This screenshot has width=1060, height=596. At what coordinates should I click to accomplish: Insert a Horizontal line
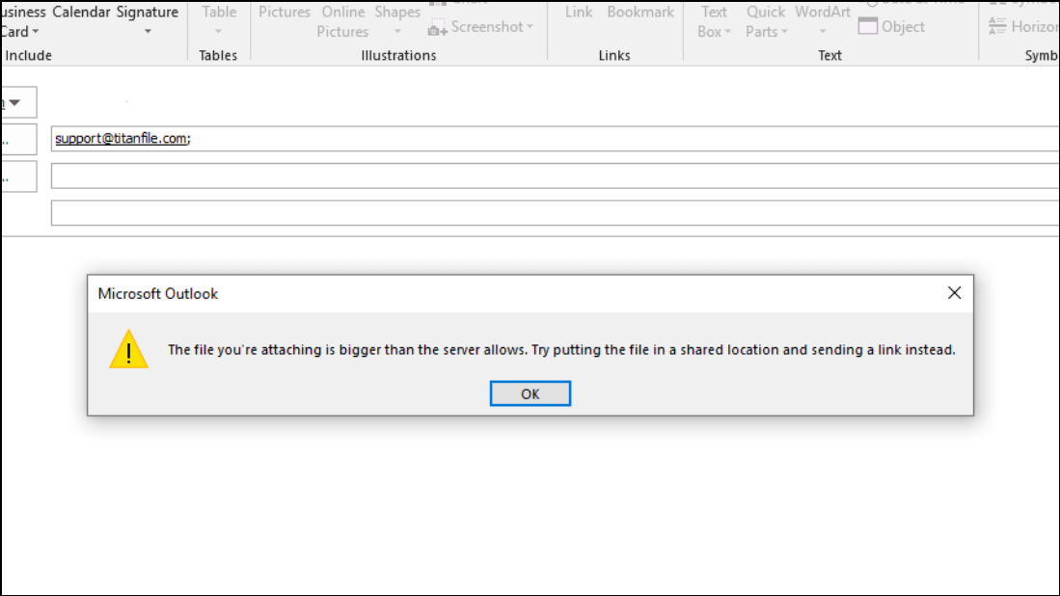[x=1022, y=26]
